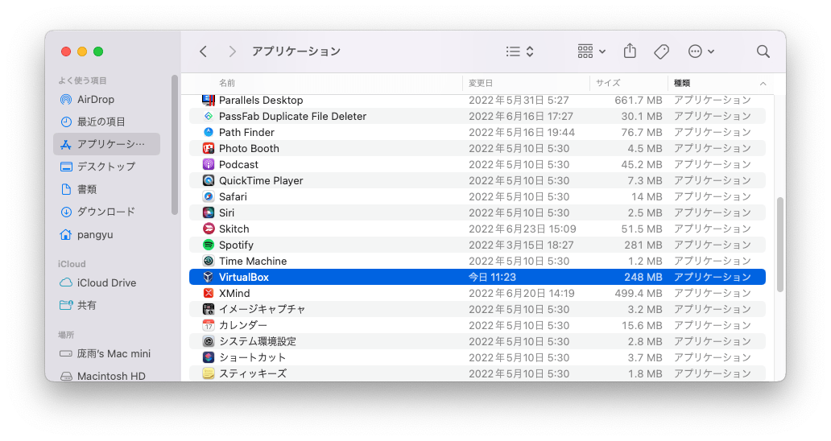Click the Skitch app icon
This screenshot has height=441, width=831.
point(209,229)
